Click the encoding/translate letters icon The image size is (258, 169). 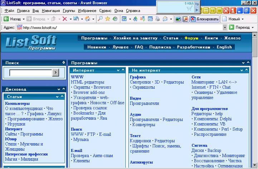pos(142,19)
